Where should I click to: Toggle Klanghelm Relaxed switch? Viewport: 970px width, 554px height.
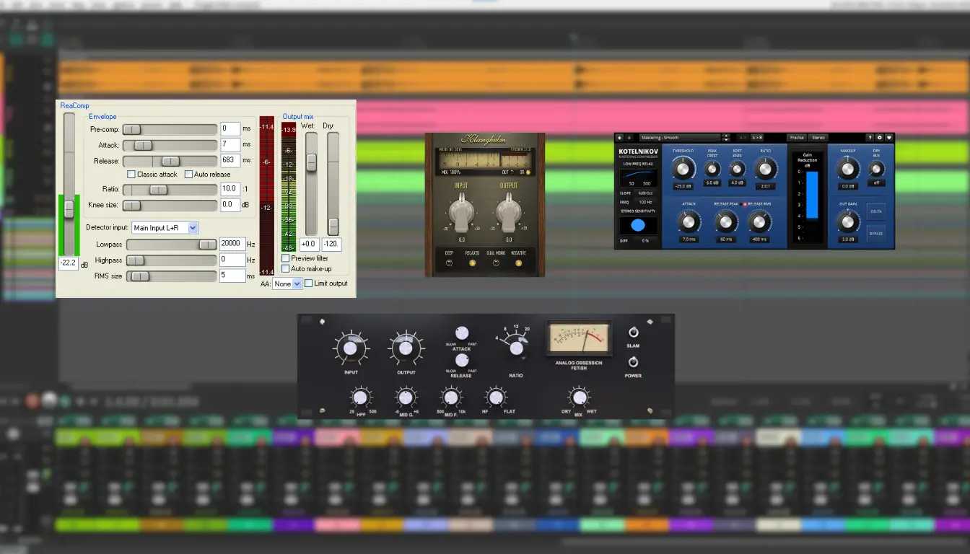coord(472,263)
